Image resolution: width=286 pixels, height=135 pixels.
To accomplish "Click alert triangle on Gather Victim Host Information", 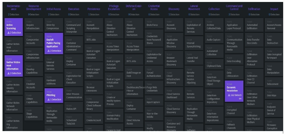I will tap(8, 73).
